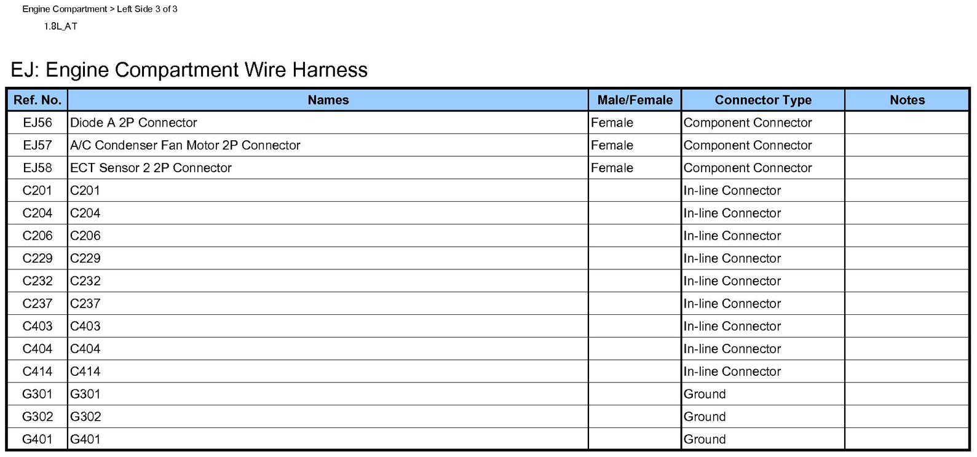
Task: Click the Connector Type column header
Action: pos(763,100)
